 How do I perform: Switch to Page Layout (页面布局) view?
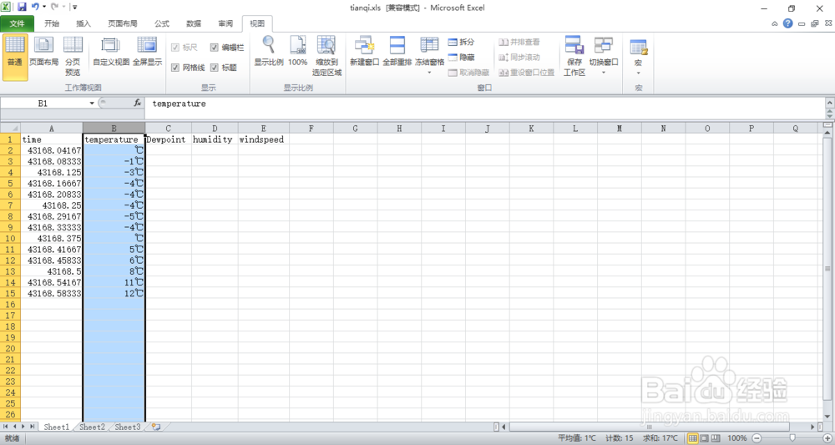[43, 52]
